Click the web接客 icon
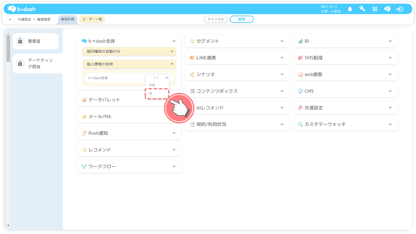 click(x=300, y=74)
